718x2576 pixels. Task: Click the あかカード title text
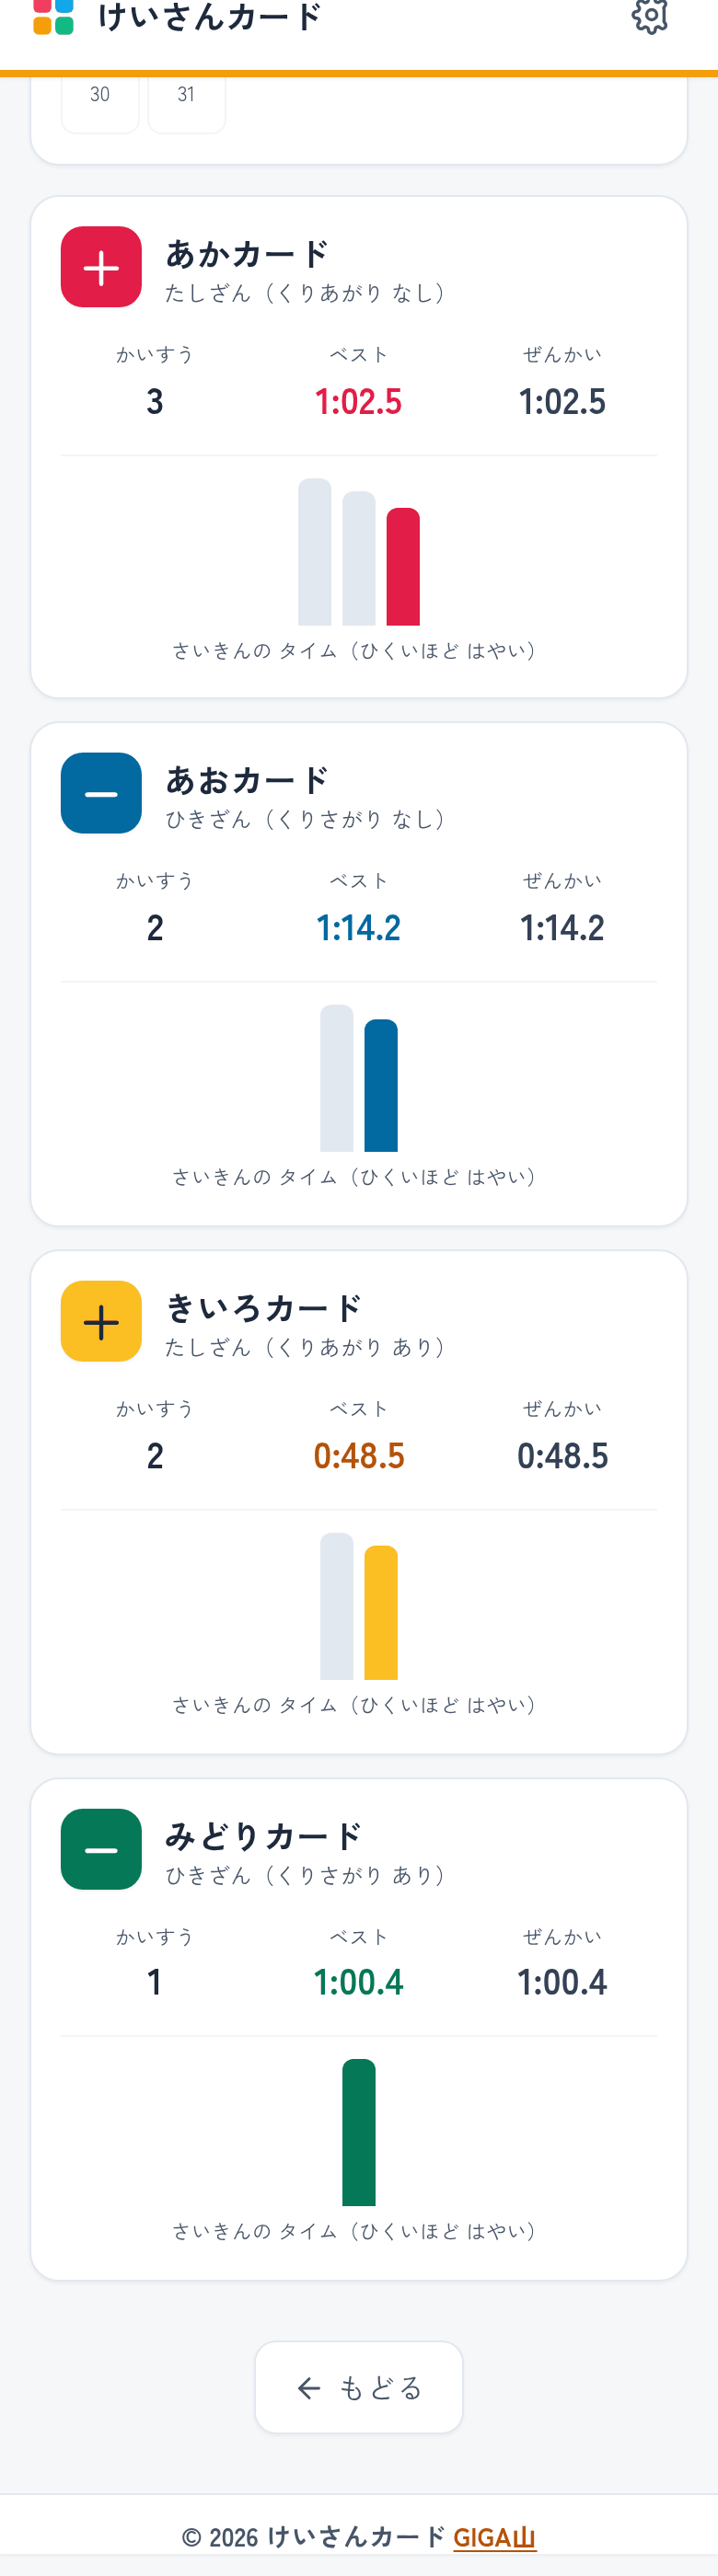point(247,254)
